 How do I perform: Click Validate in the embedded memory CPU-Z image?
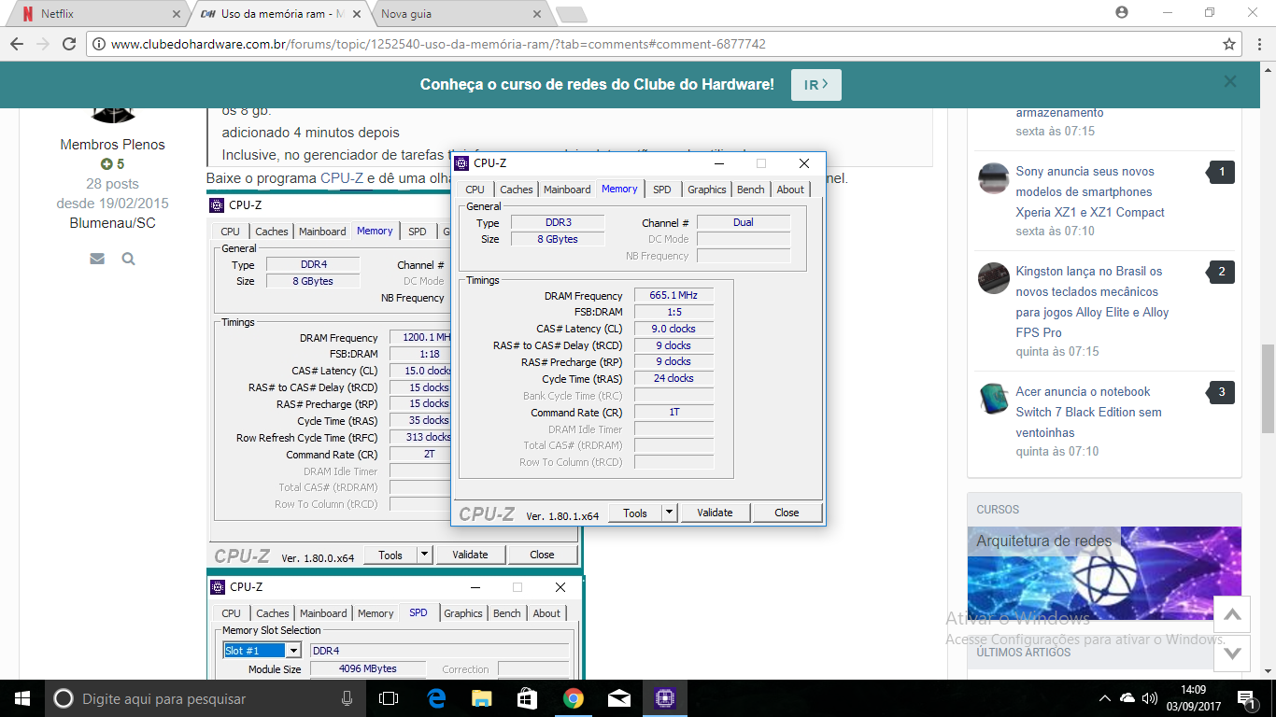pyautogui.click(x=470, y=555)
